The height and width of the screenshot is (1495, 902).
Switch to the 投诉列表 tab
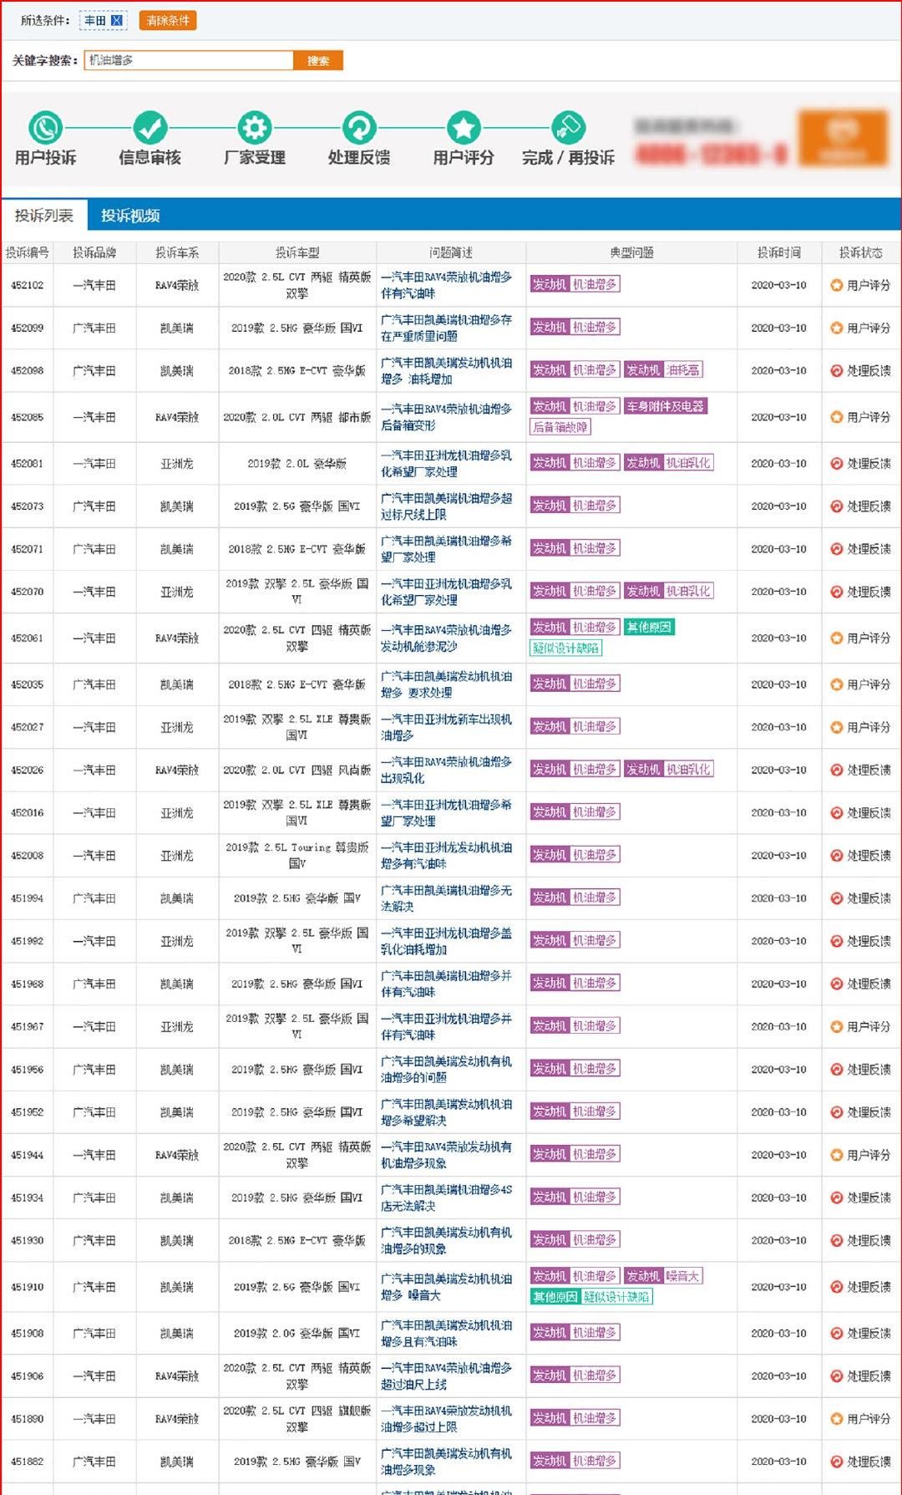coord(44,216)
